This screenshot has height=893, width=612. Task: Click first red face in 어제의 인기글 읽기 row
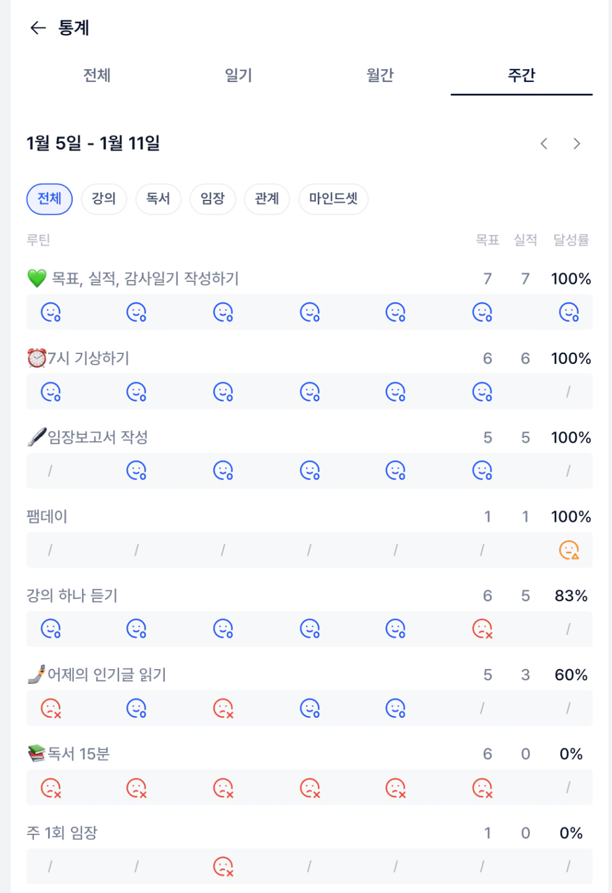[x=51, y=708]
